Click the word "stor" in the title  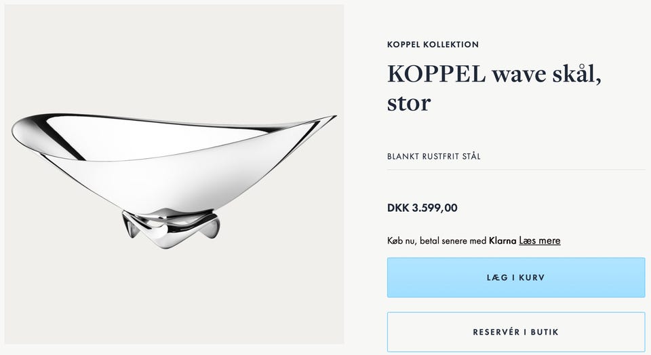tap(408, 103)
